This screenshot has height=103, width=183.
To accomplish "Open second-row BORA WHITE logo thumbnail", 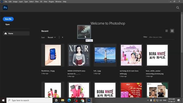I will (x=105, y=90).
